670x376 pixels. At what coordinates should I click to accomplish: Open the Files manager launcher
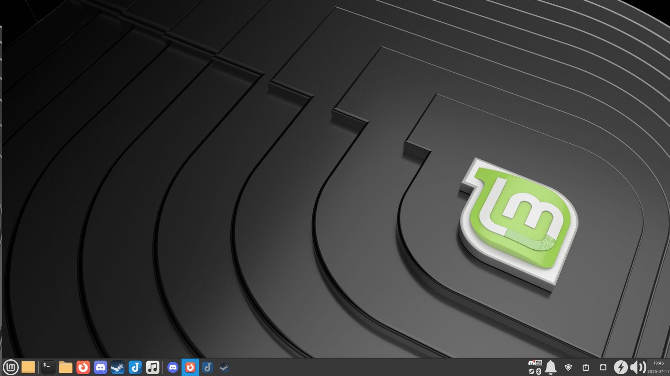click(65, 367)
